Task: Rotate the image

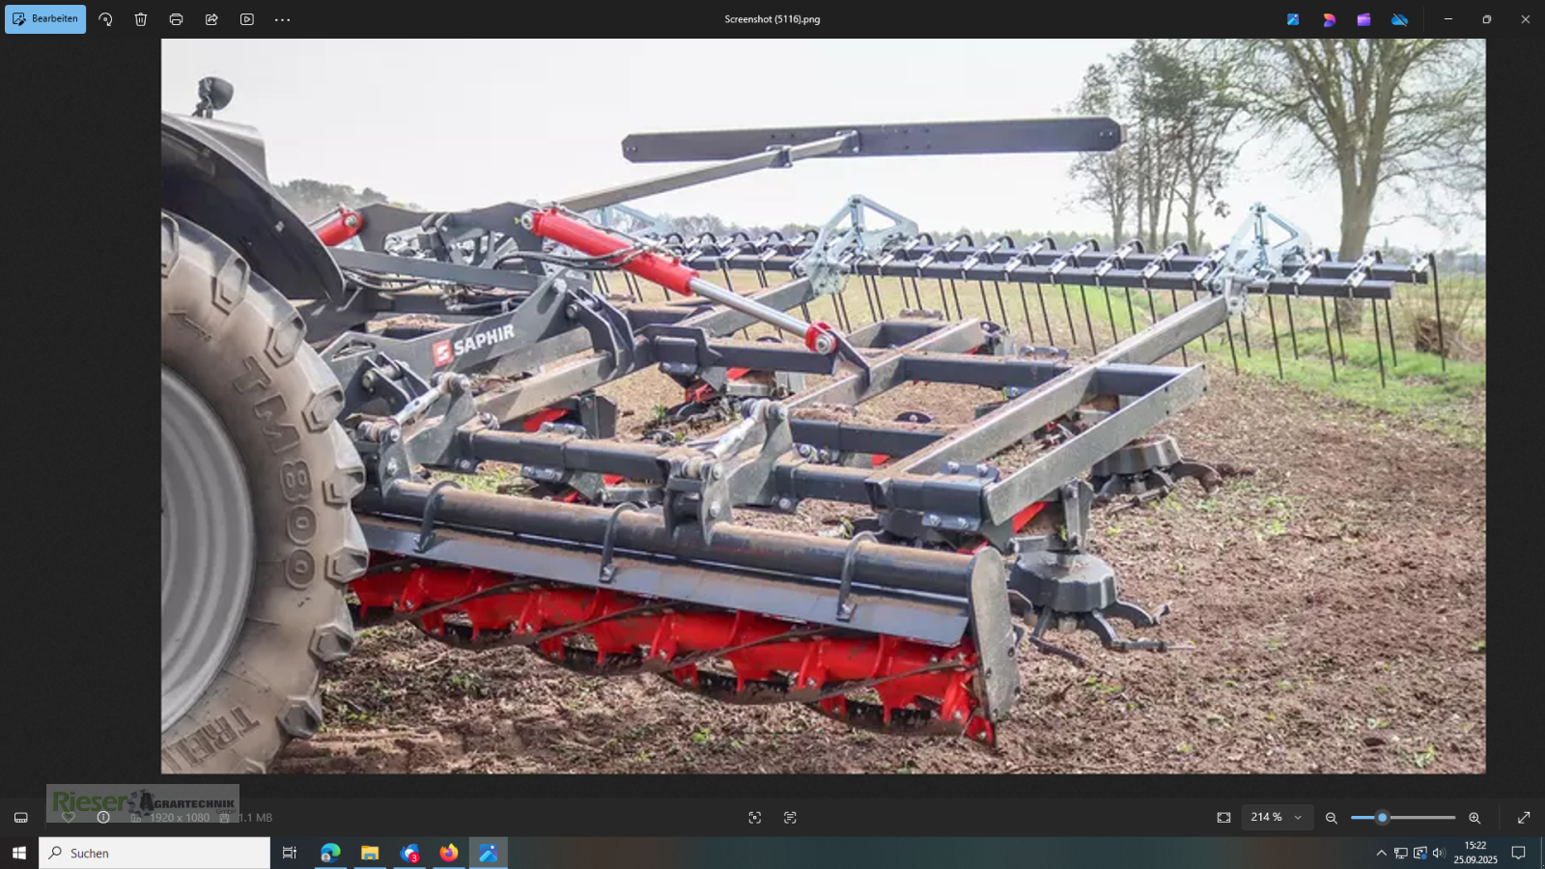Action: pos(105,18)
